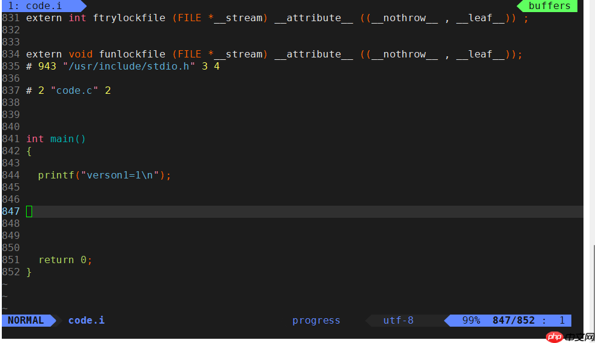Click the printf("verson1=1\n") statement
Screen dimensions: 595x343
click(x=104, y=175)
